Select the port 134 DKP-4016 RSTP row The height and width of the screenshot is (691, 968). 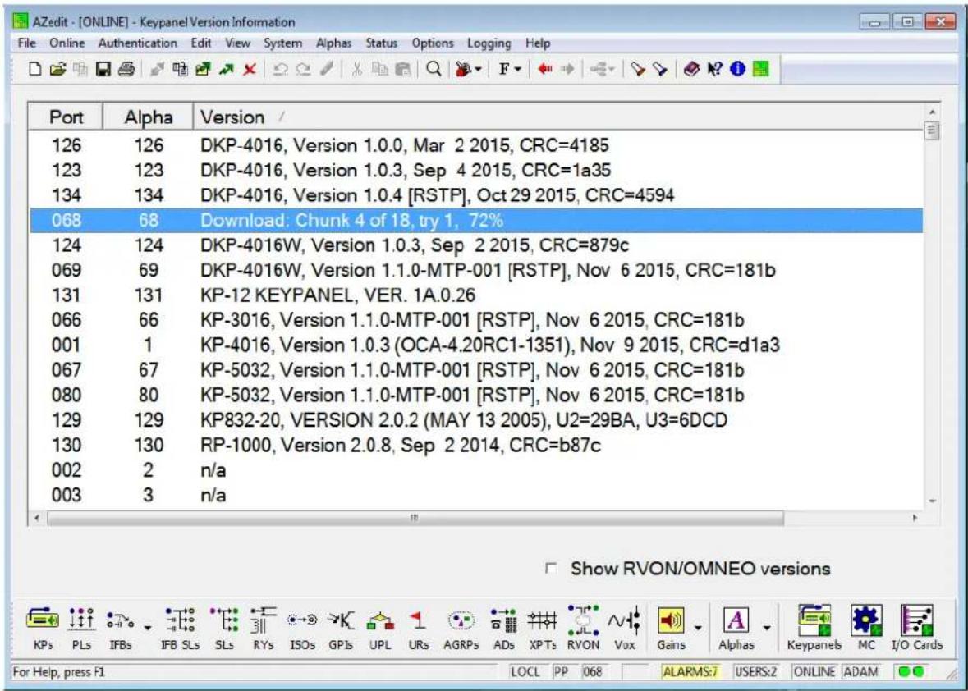coord(476,195)
